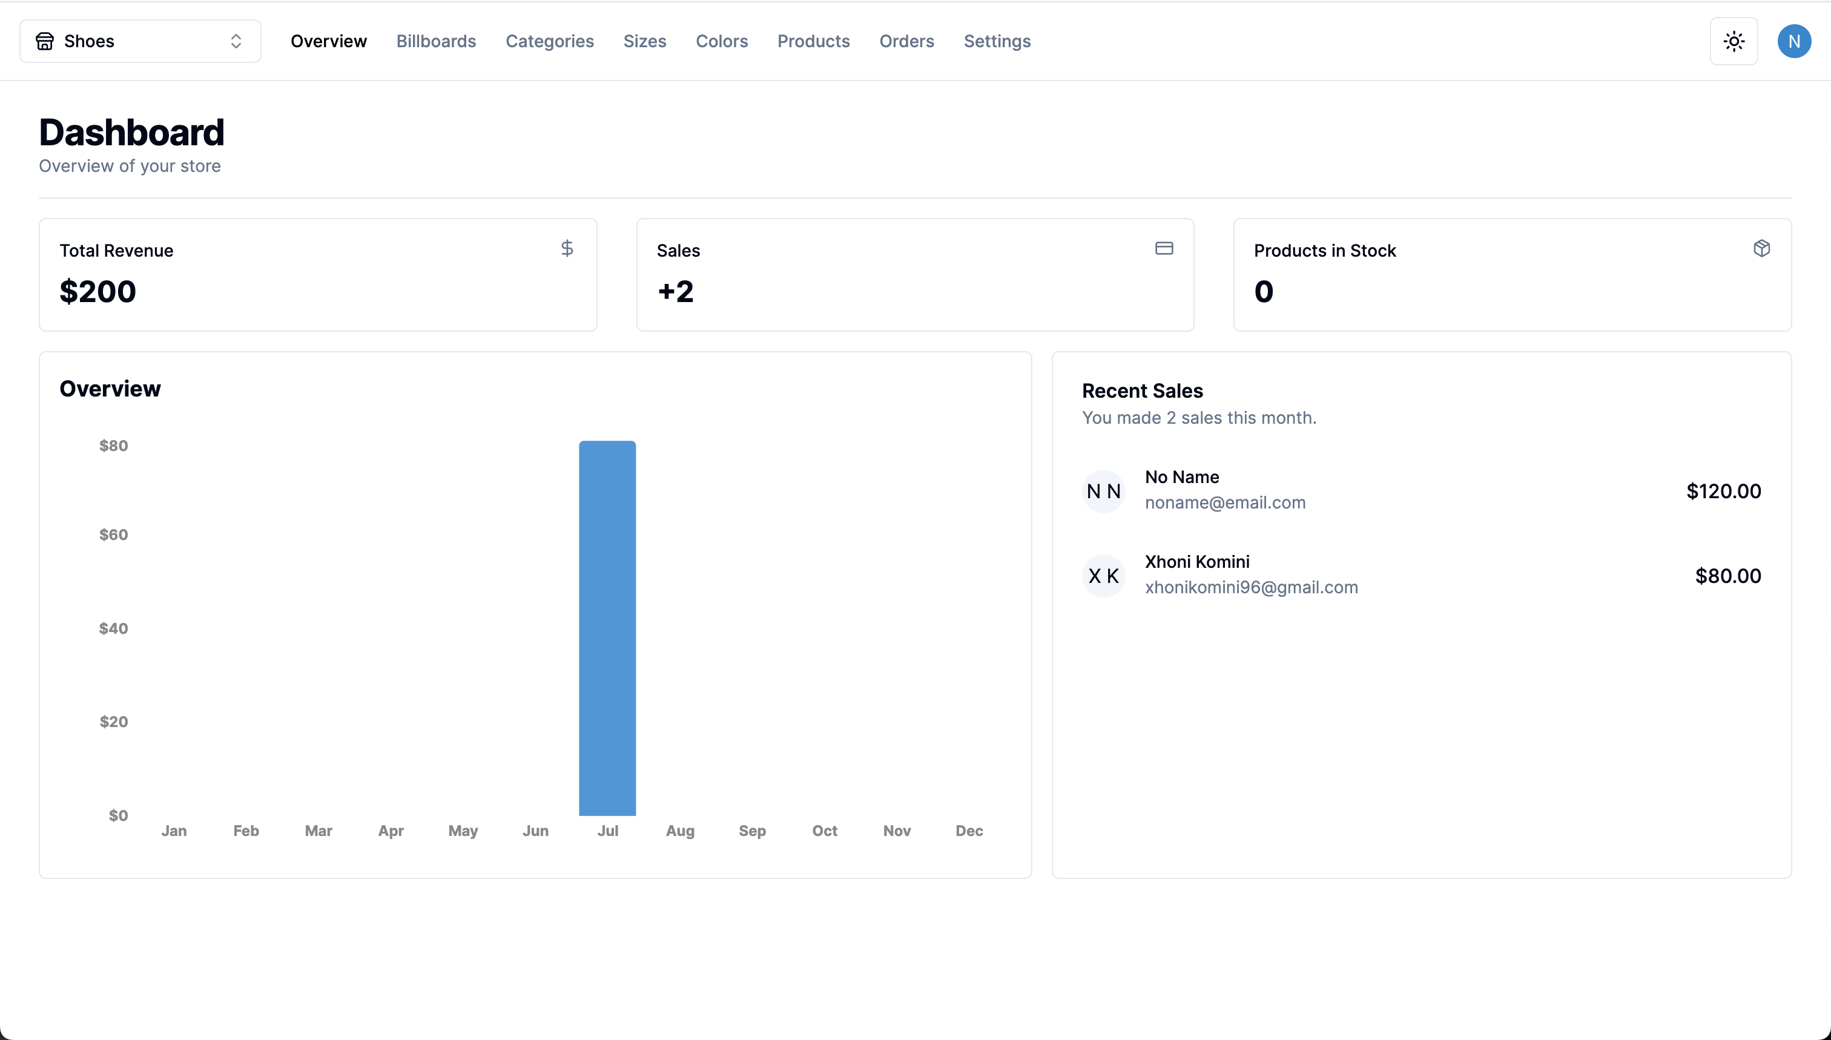Open the Billboards tab
Image resolution: width=1831 pixels, height=1040 pixels.
click(x=437, y=41)
